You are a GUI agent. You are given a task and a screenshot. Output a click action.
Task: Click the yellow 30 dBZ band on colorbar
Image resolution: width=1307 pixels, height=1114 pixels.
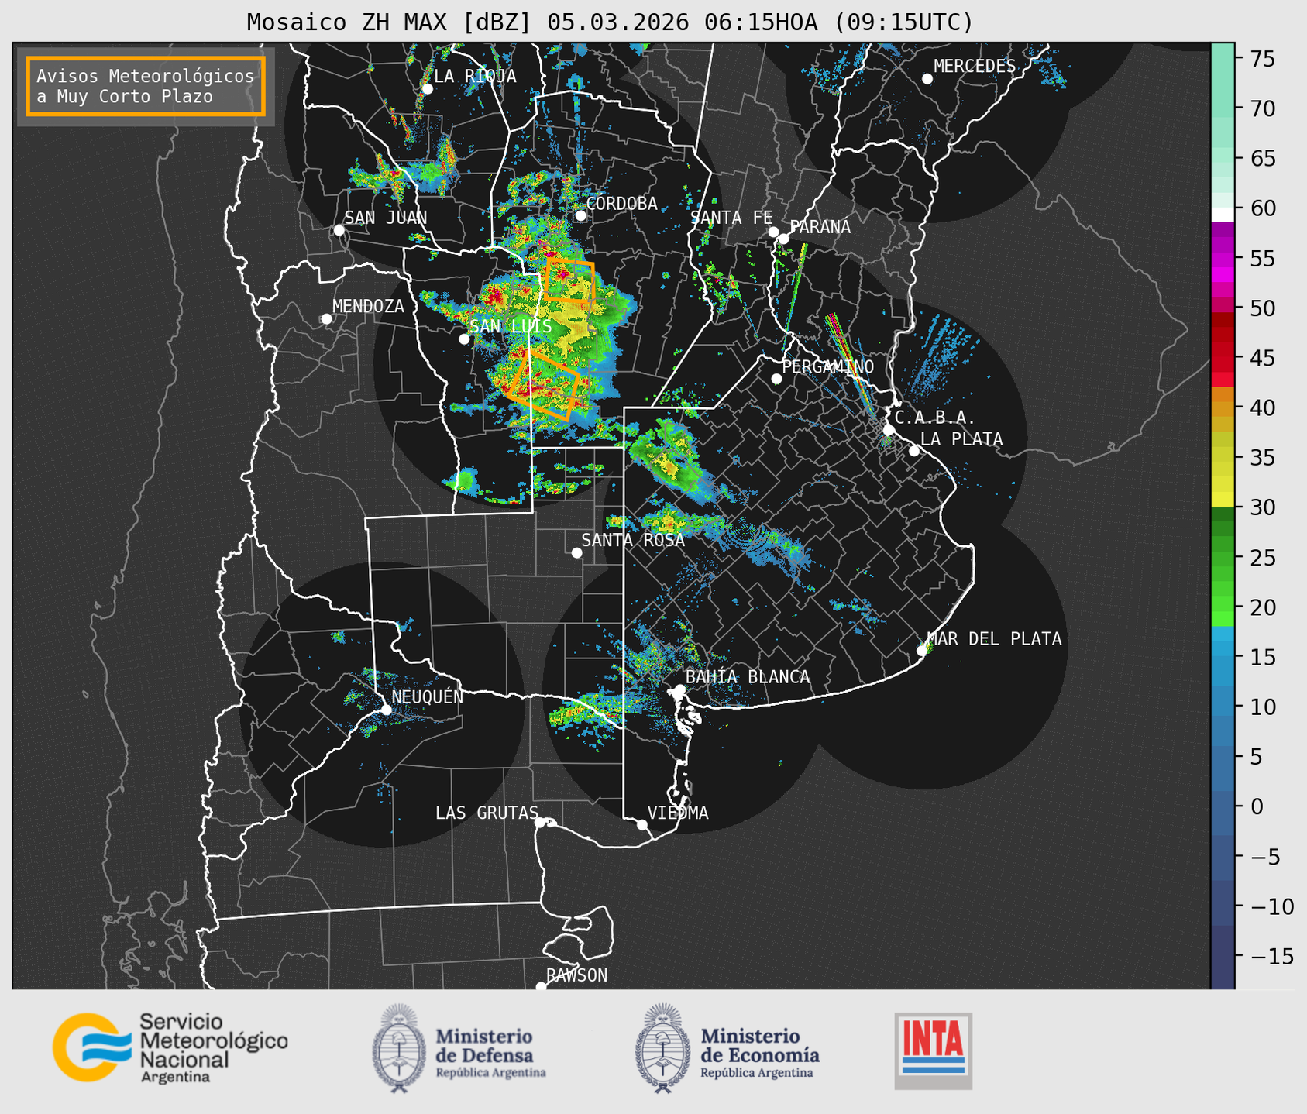pyautogui.click(x=1222, y=500)
